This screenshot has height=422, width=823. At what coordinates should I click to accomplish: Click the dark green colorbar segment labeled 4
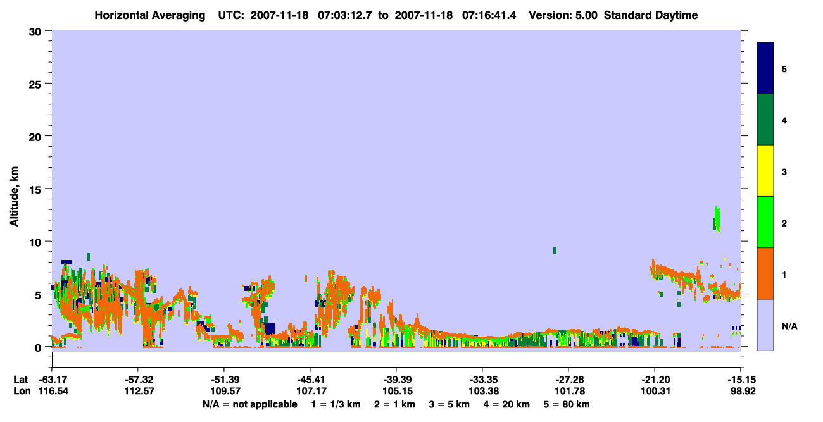click(x=765, y=120)
